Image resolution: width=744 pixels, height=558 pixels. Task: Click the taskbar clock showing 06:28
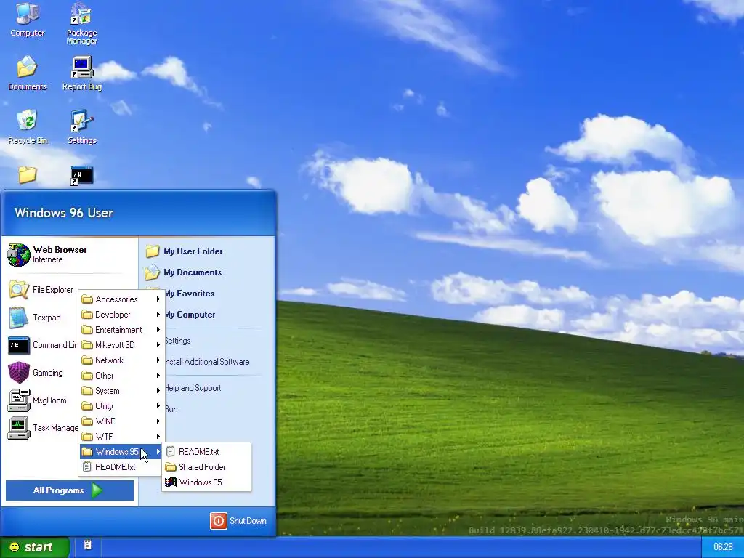coord(723,547)
